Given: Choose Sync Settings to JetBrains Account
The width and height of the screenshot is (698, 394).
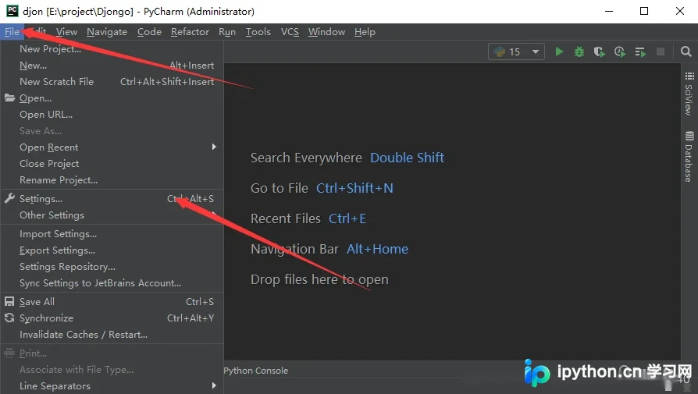Looking at the screenshot, I should click(x=112, y=283).
